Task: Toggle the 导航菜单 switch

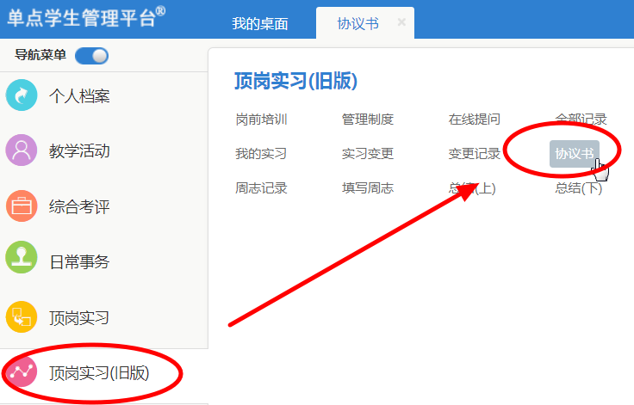Action: tap(92, 56)
